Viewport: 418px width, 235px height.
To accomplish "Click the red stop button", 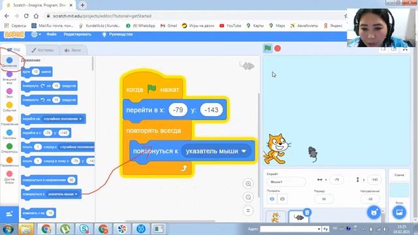I will click(278, 48).
